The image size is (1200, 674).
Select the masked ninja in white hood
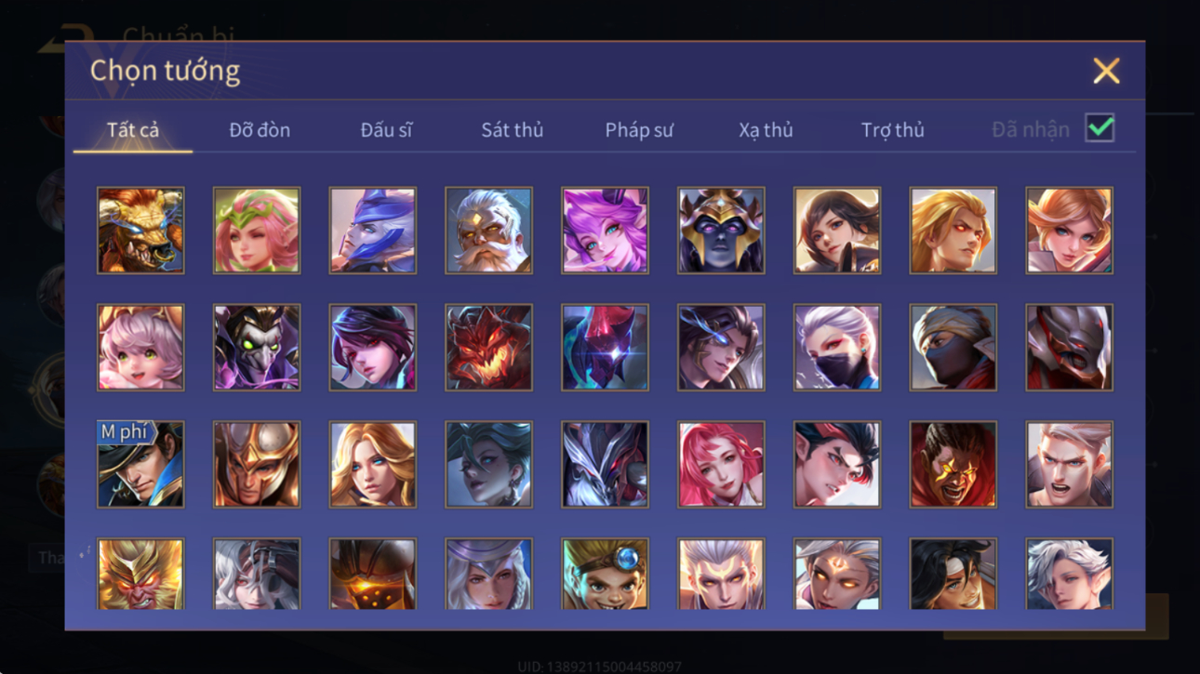(953, 348)
